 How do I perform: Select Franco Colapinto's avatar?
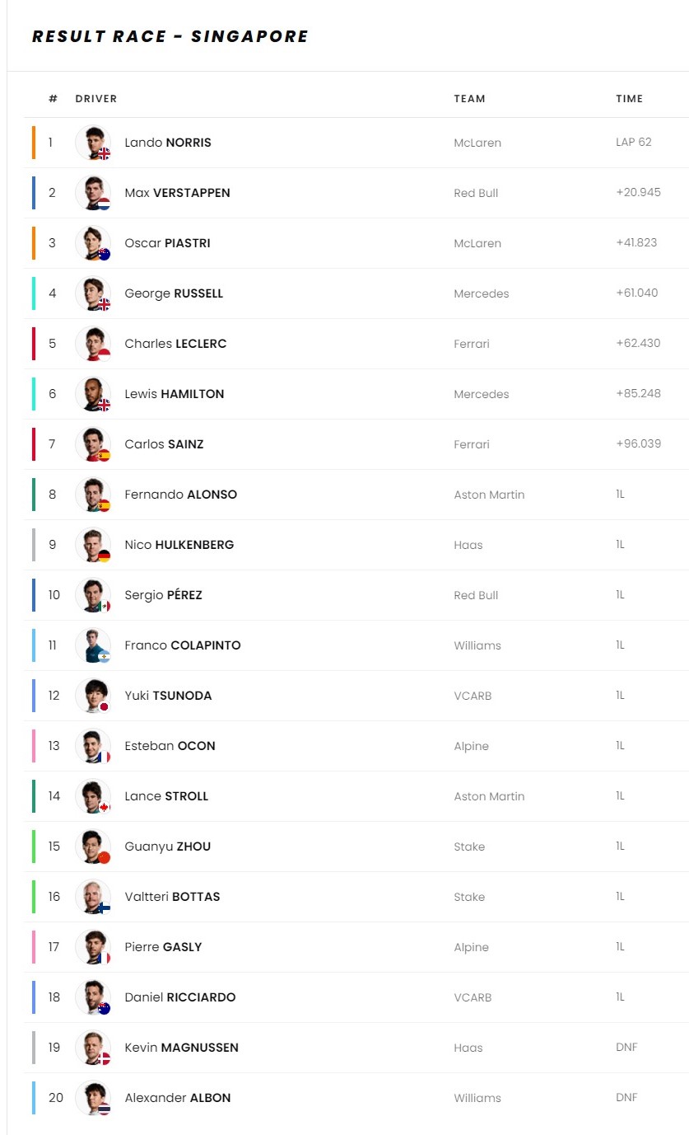pos(92,645)
